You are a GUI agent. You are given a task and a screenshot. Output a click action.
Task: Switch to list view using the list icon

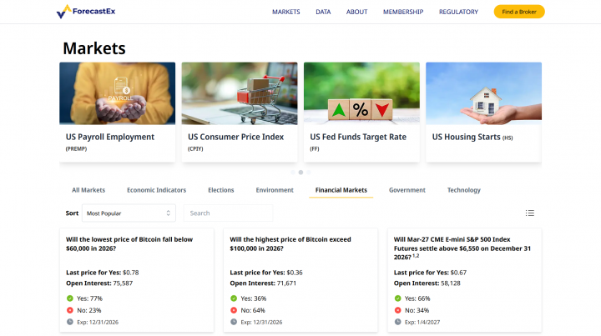(530, 213)
